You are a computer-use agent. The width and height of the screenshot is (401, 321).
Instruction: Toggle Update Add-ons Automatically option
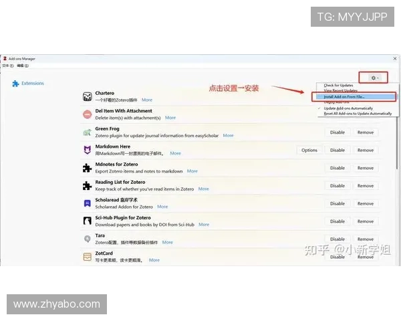(x=348, y=108)
